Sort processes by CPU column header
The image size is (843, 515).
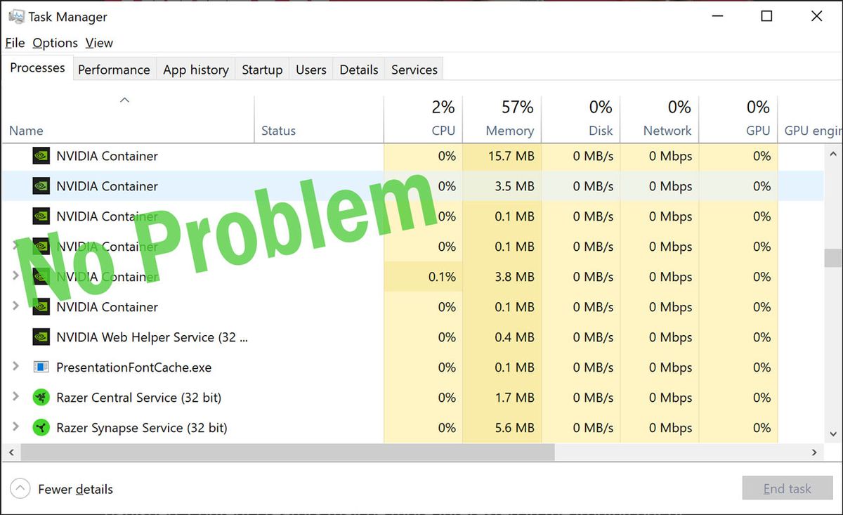point(423,118)
